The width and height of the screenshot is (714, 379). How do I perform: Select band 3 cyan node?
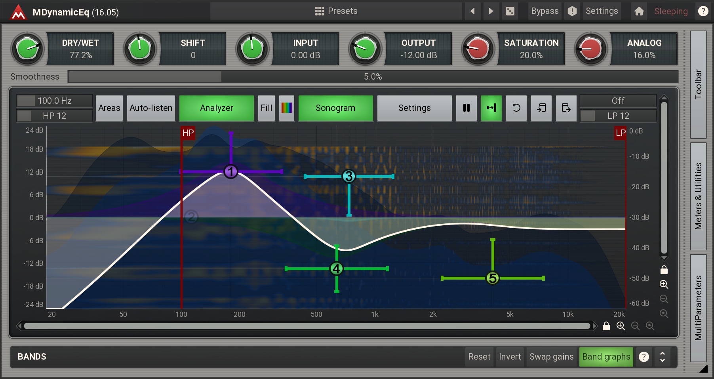(x=349, y=176)
